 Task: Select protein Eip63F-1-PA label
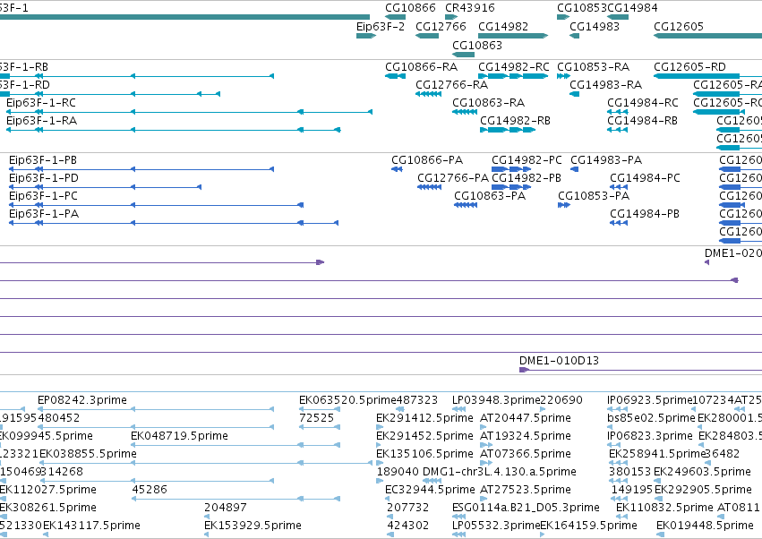pyautogui.click(x=44, y=214)
